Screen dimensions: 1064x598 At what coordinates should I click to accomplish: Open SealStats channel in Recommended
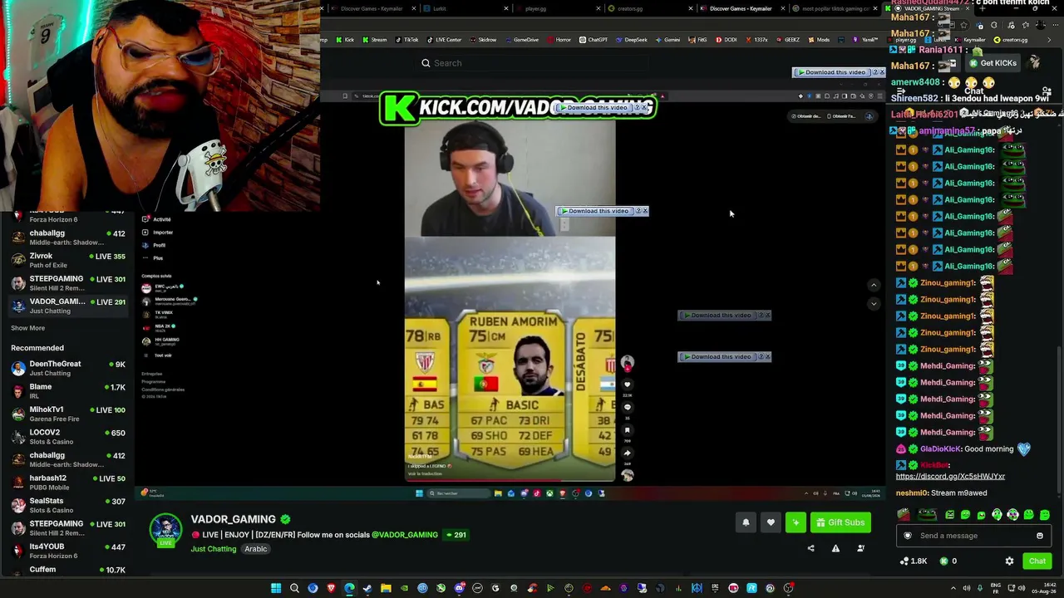point(66,505)
